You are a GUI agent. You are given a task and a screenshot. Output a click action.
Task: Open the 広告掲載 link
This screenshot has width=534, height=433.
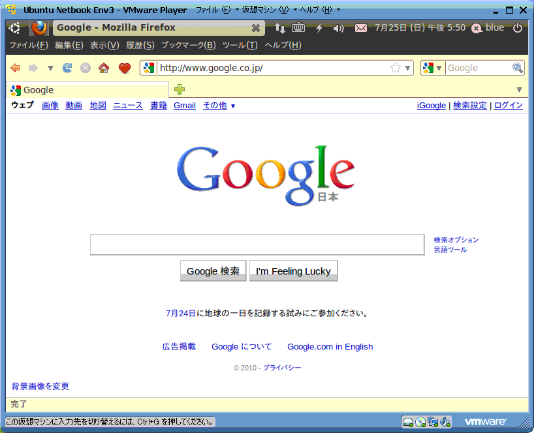pyautogui.click(x=179, y=347)
